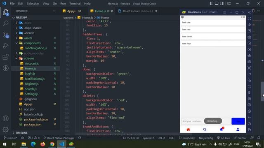Image resolution: width=264 pixels, height=148 pixels.
Task: Switch to the React Hooks Untitled-1 tab
Action: click(138, 11)
